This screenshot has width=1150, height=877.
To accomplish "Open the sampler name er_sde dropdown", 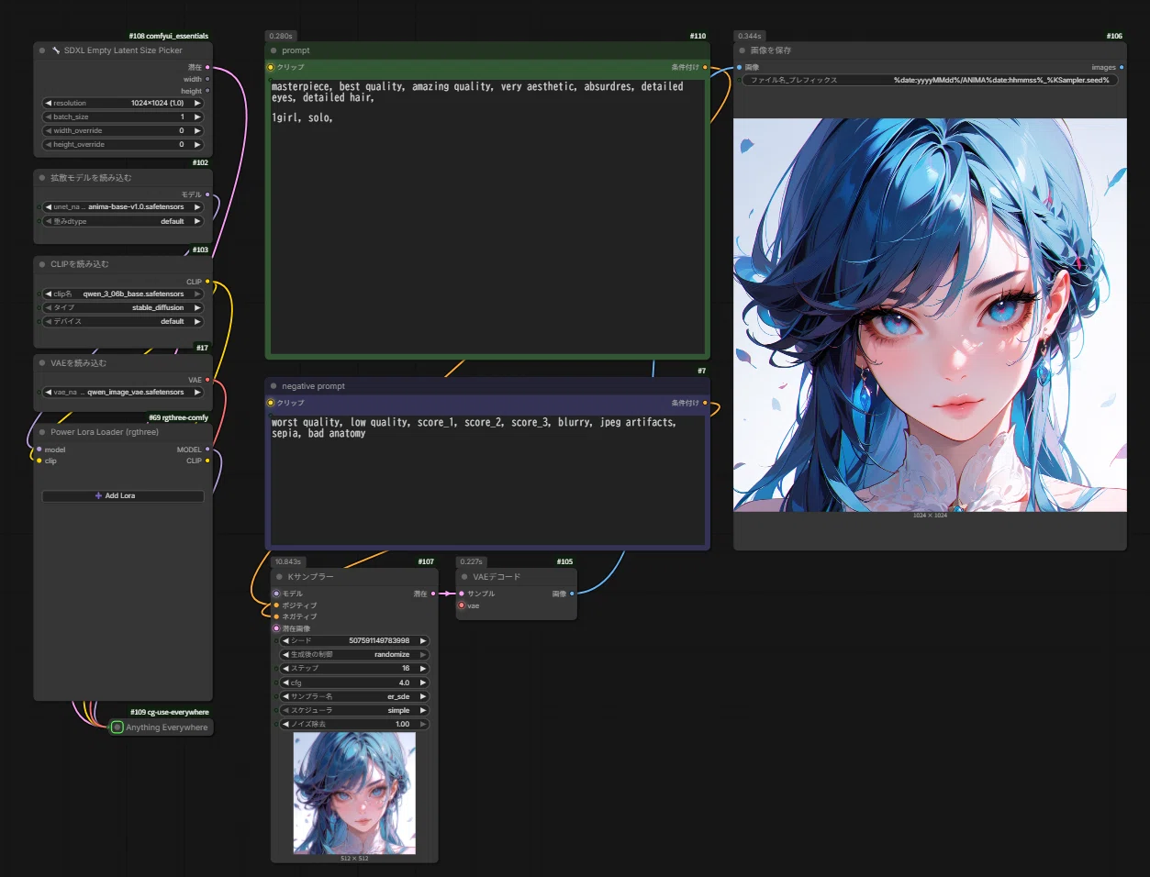I will pyautogui.click(x=354, y=696).
